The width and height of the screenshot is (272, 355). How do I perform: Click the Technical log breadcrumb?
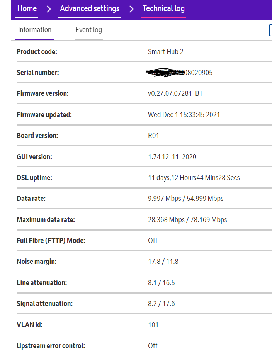coord(163,9)
